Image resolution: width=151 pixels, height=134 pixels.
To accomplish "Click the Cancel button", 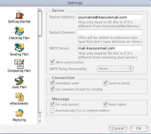I will [x=118, y=128].
